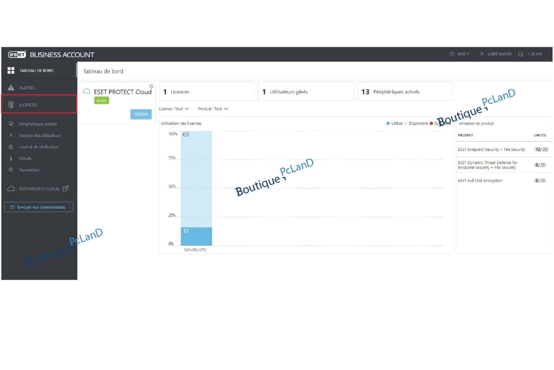This screenshot has height=370, width=554.
Task: Click the light blue available bar segment 63
Action: (196, 179)
